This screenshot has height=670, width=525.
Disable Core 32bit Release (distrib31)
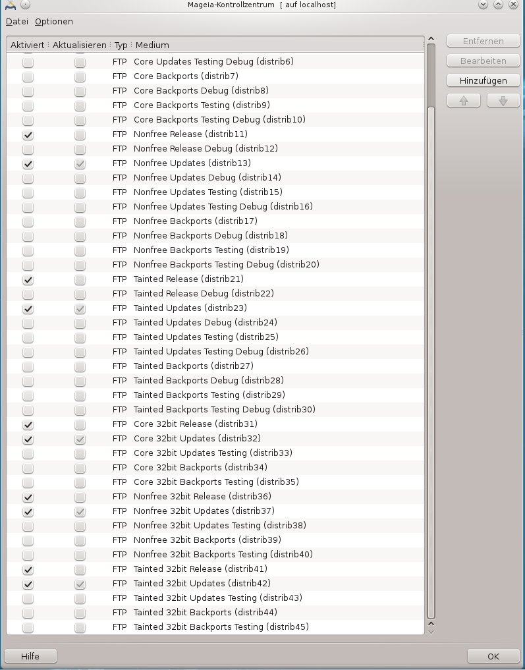(28, 424)
